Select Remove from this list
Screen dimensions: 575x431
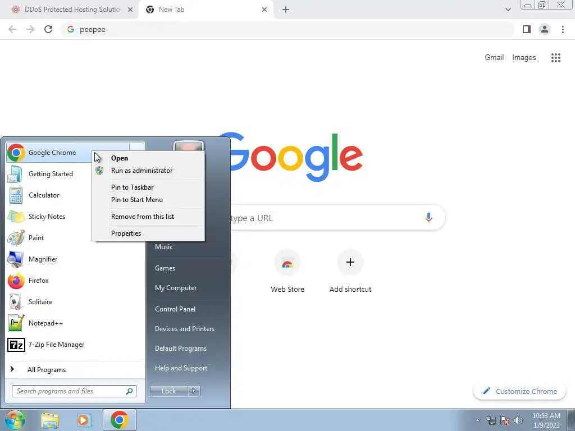142,217
